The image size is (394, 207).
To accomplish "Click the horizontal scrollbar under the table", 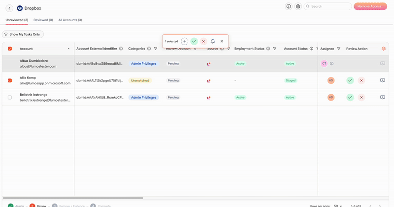I will (72, 198).
